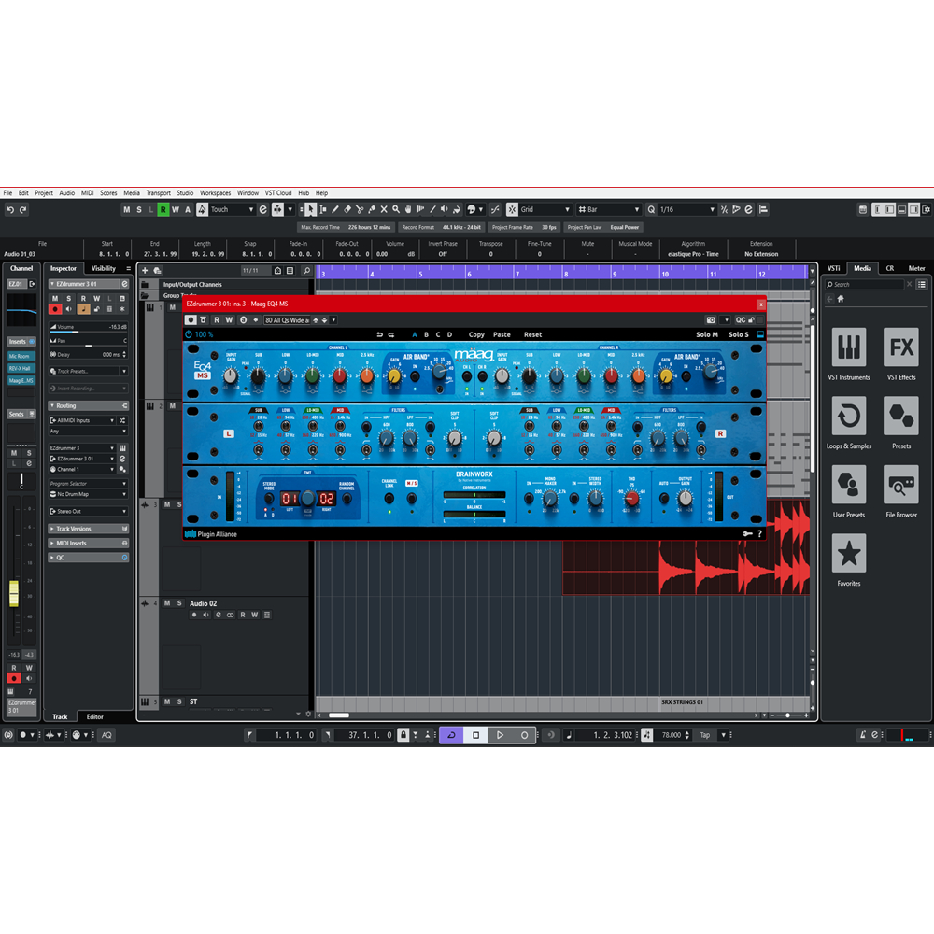Select the Object Selection arrow tool
The image size is (934, 934).
(310, 209)
